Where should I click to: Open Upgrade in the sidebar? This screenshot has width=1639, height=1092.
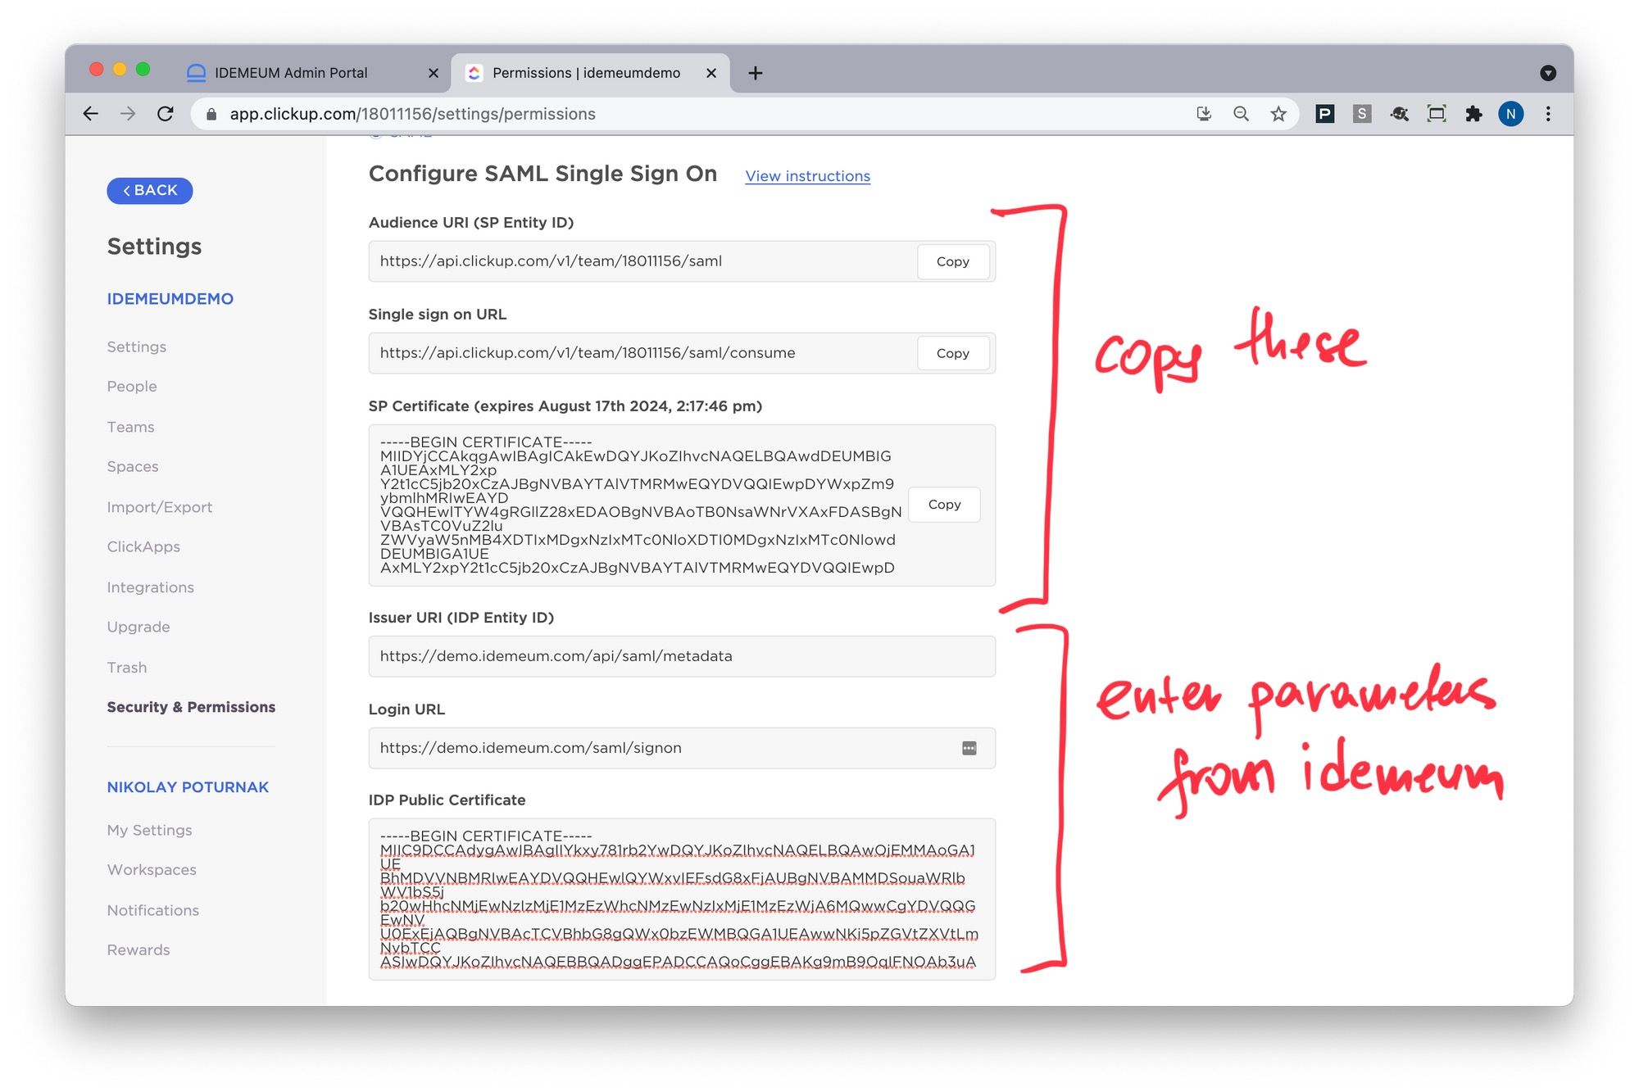click(x=138, y=627)
